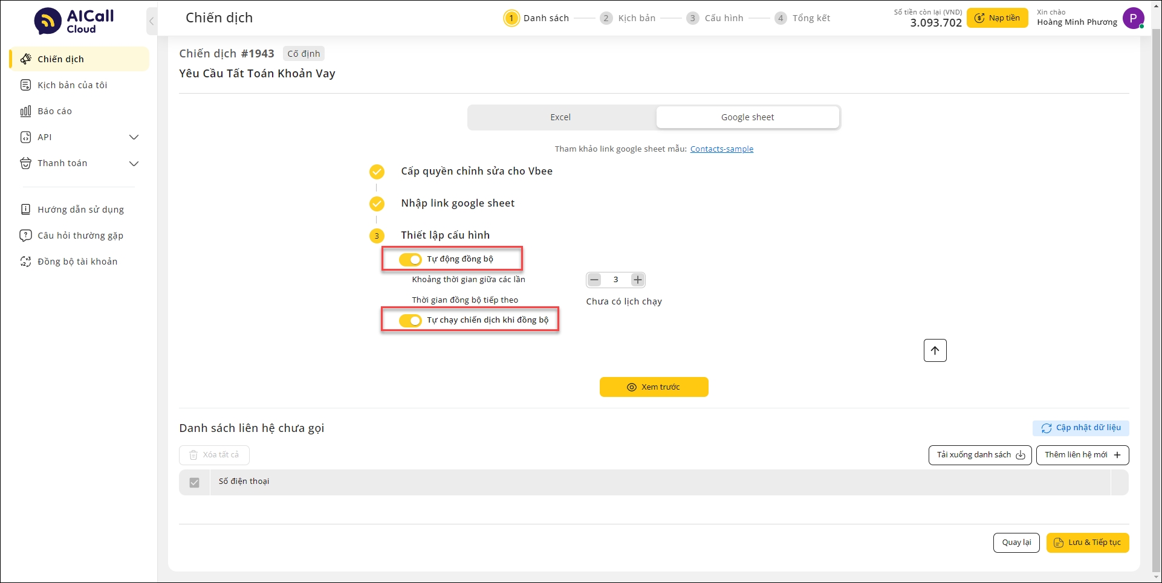The image size is (1162, 583).
Task: Tick the contact list header checkbox
Action: point(194,483)
